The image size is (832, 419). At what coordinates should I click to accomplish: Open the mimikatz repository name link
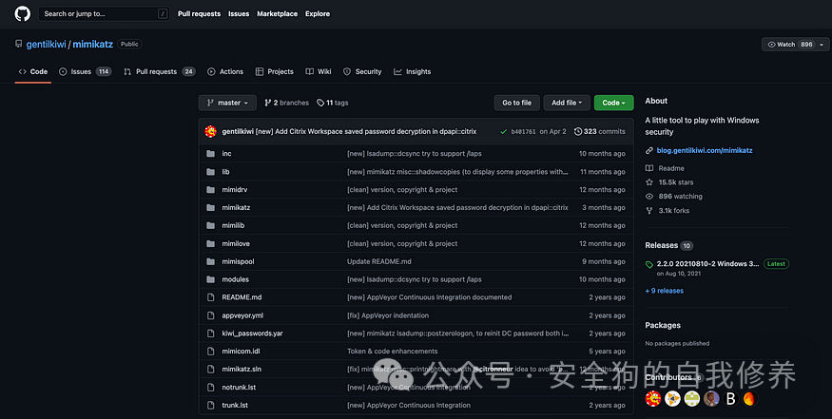pyautogui.click(x=93, y=45)
